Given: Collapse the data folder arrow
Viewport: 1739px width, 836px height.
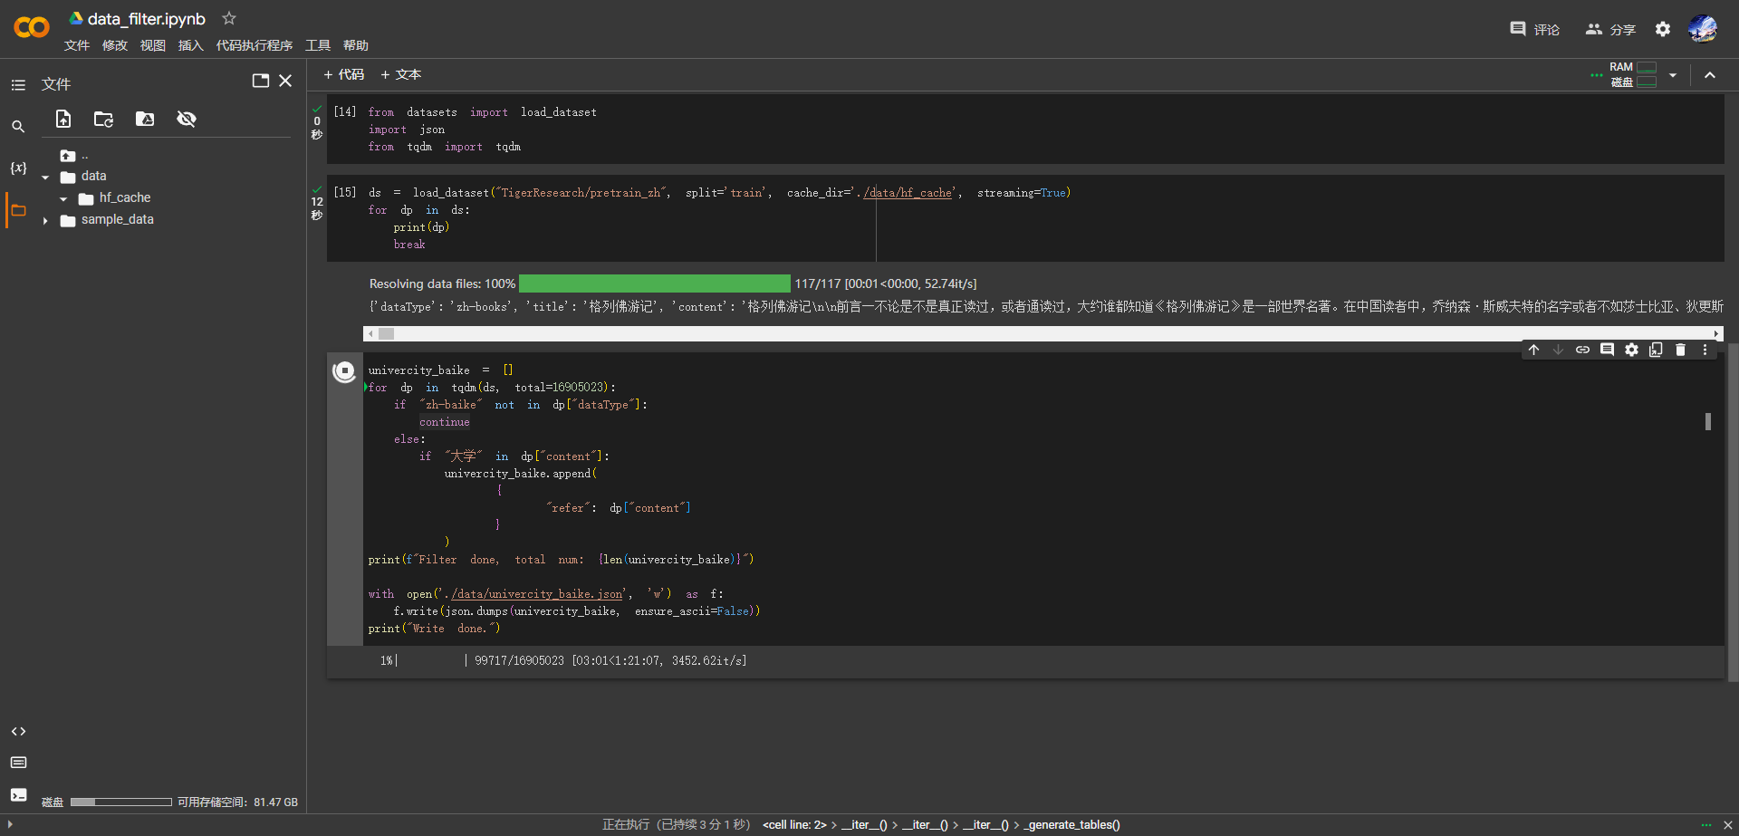Looking at the screenshot, I should (x=45, y=178).
